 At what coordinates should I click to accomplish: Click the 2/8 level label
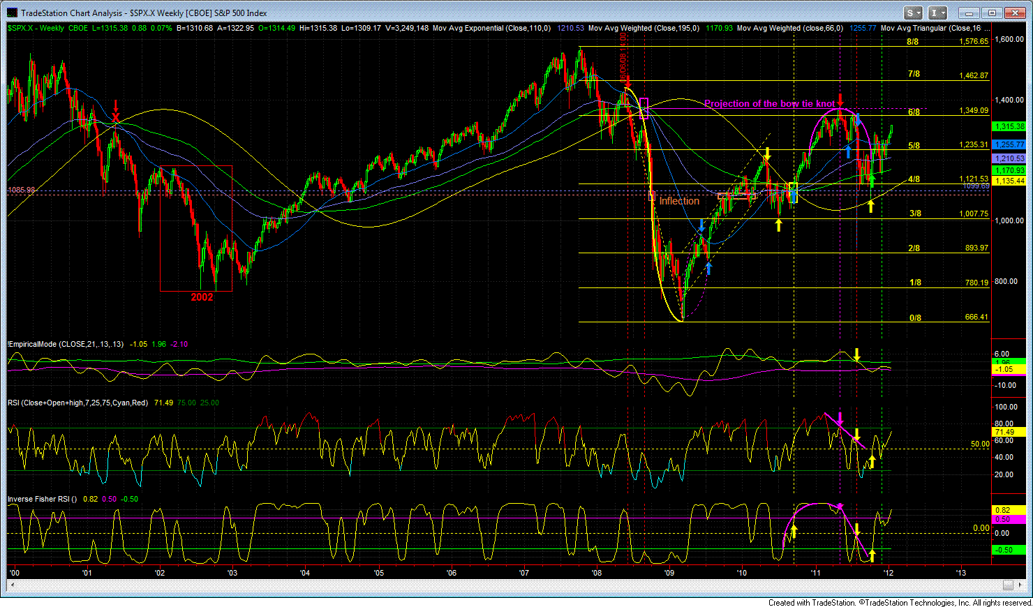[x=914, y=248]
